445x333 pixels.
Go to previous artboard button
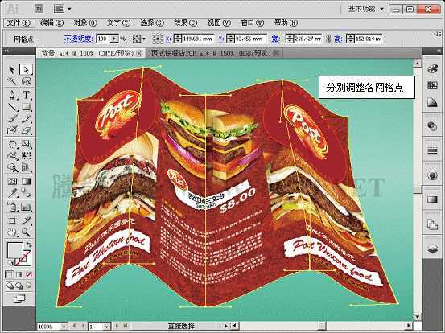click(84, 327)
